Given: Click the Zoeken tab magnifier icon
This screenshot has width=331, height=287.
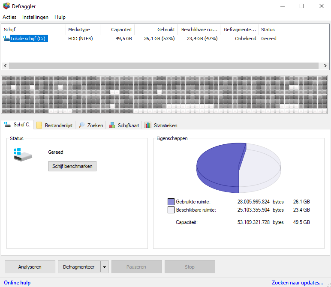Looking at the screenshot, I should 81,125.
